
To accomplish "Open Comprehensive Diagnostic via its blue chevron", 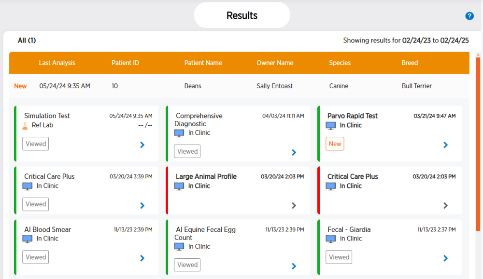I will pyautogui.click(x=294, y=152).
